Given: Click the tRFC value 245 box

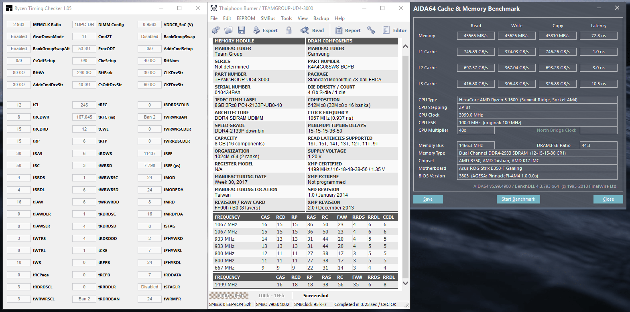Looking at the screenshot, I should click(x=84, y=105).
